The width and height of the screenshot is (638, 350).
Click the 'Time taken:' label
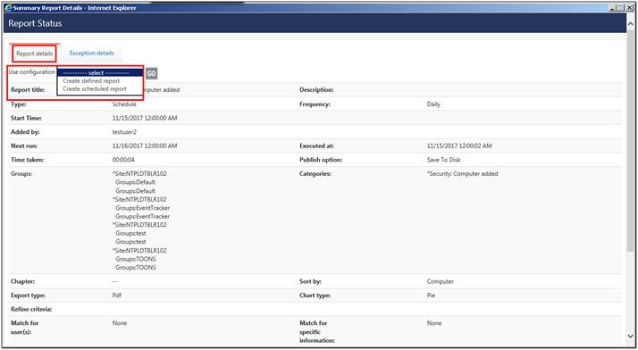(28, 160)
